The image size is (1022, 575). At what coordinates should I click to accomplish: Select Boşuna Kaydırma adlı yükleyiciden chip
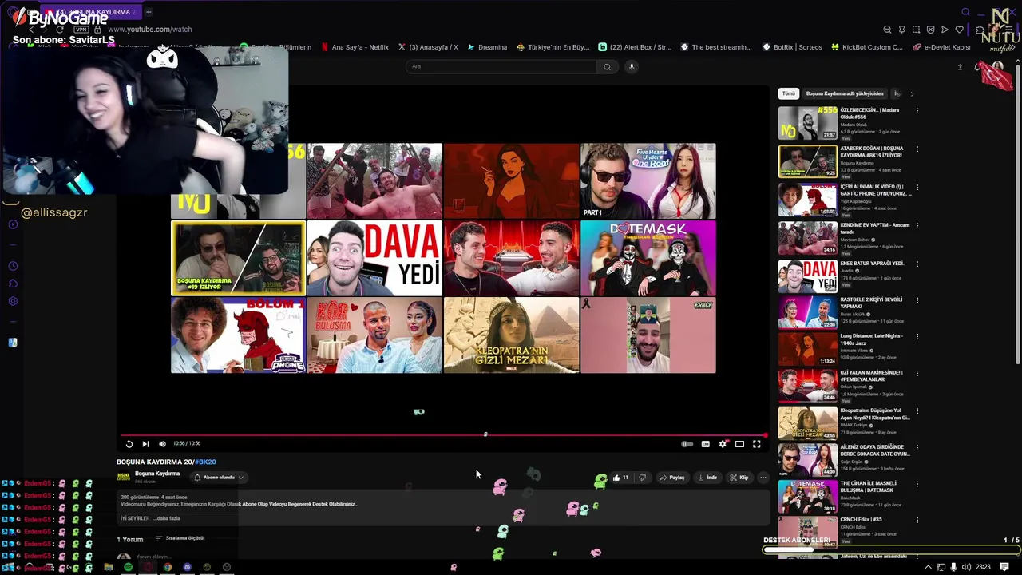[845, 93]
